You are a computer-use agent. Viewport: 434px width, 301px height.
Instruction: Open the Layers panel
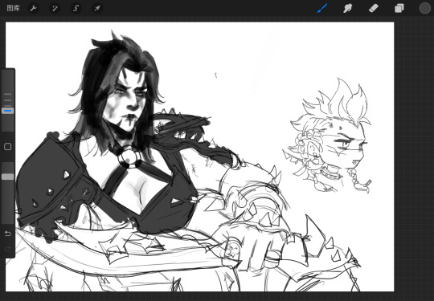point(399,8)
